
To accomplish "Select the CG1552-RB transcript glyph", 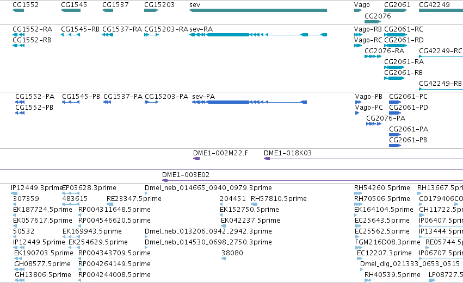I will (x=18, y=46).
